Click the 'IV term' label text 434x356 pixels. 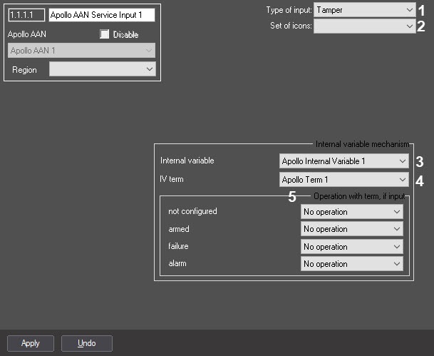click(x=172, y=180)
